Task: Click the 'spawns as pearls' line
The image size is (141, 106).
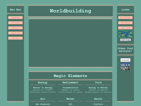Action: [x=98, y=90]
